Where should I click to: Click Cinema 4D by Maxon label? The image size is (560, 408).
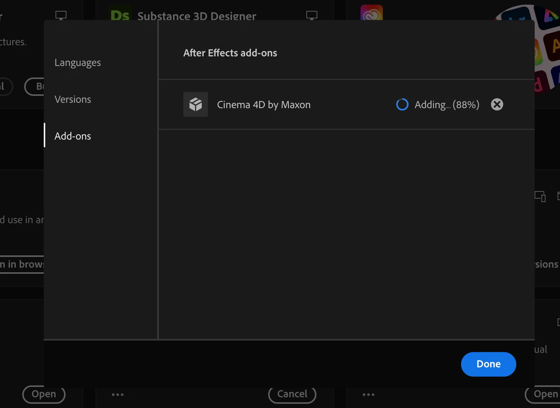264,105
